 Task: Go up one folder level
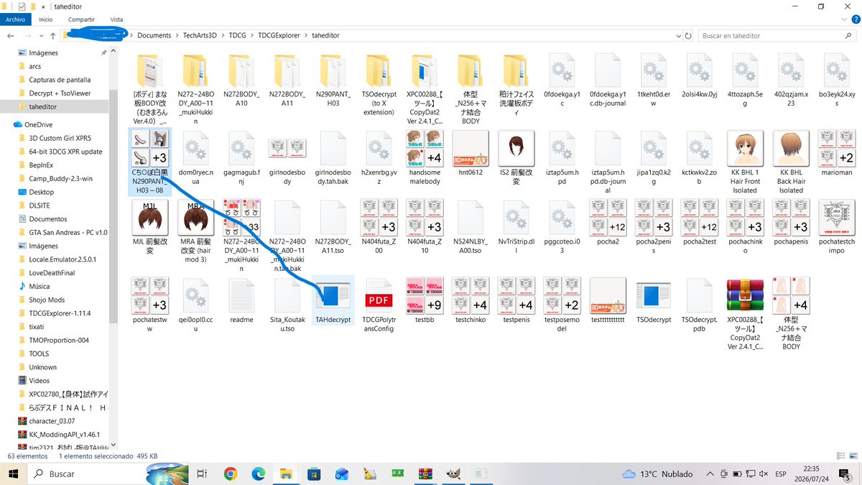[52, 35]
